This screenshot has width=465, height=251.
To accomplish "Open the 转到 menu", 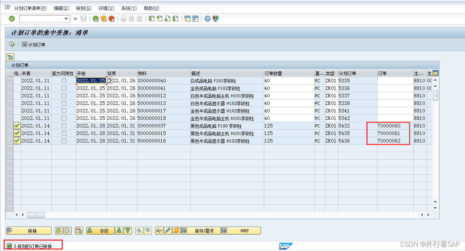I will [x=84, y=8].
